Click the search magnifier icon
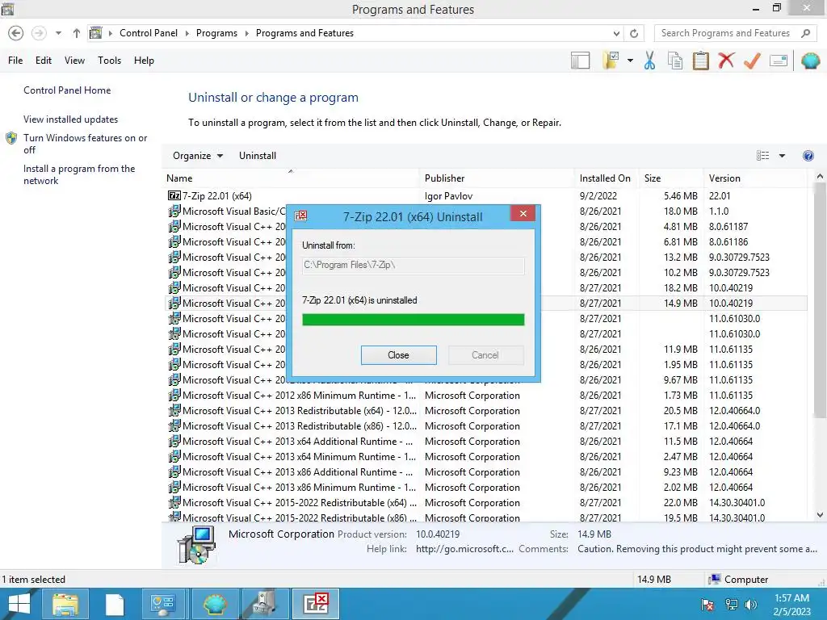Screen dimensions: 827x620 [x=805, y=33]
